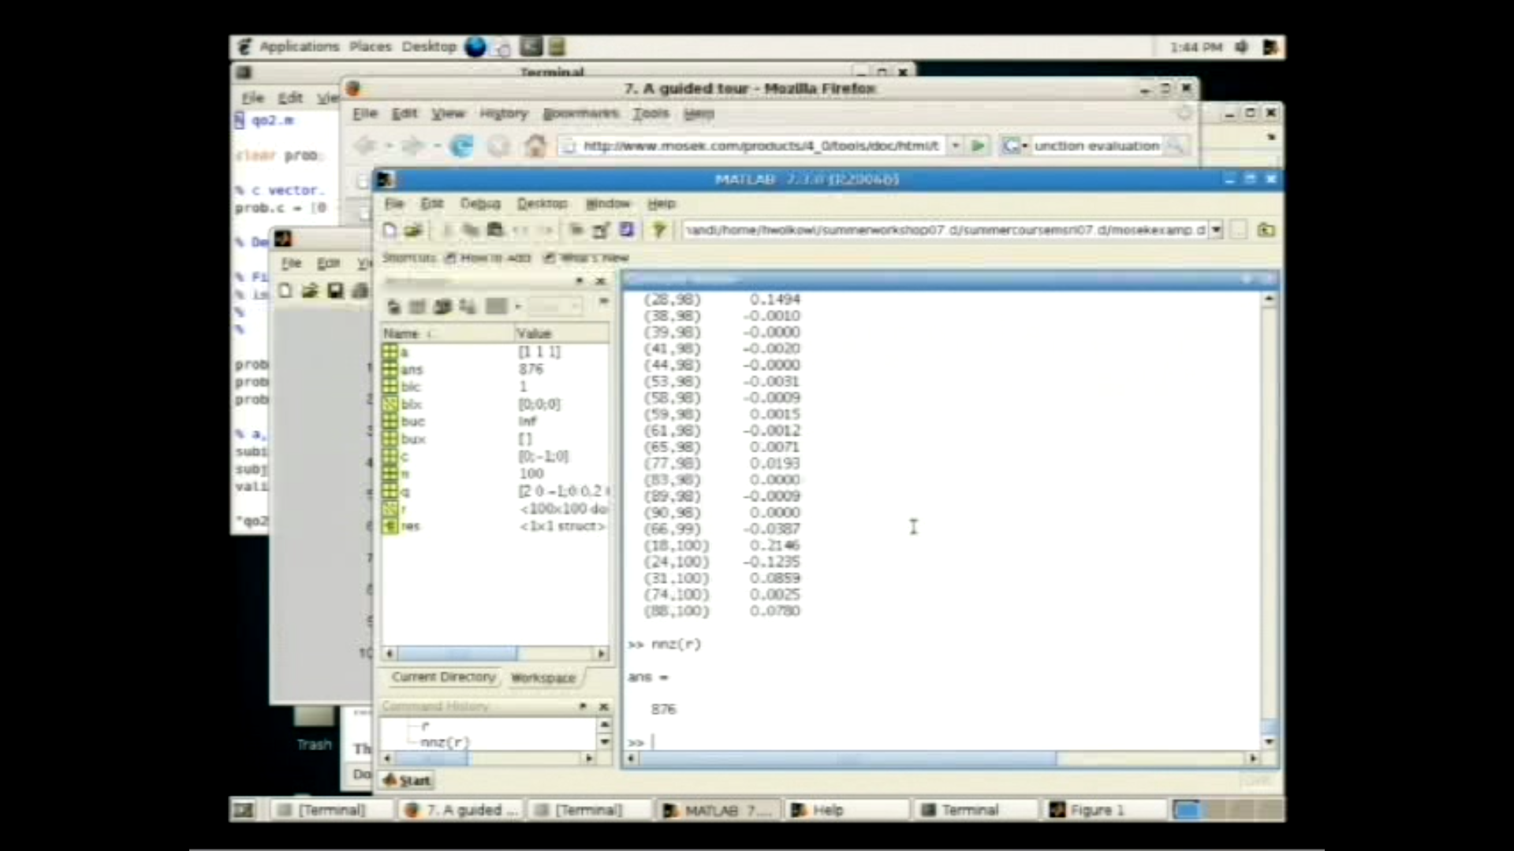Click the MATLAB current directory path field

pos(945,230)
